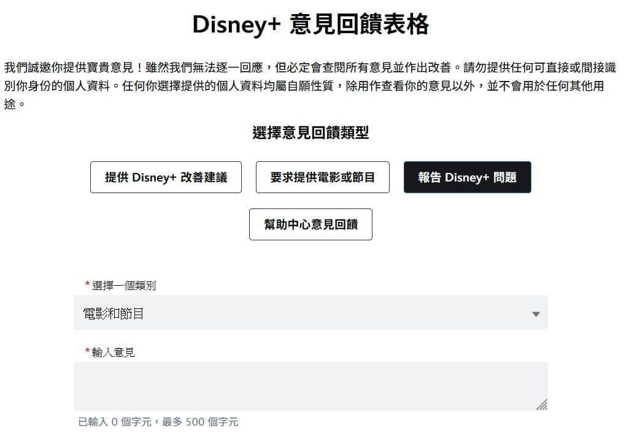The height and width of the screenshot is (439, 632).
Task: Select 提供 Disney+ 改善建議 feedback type
Action: point(166,177)
